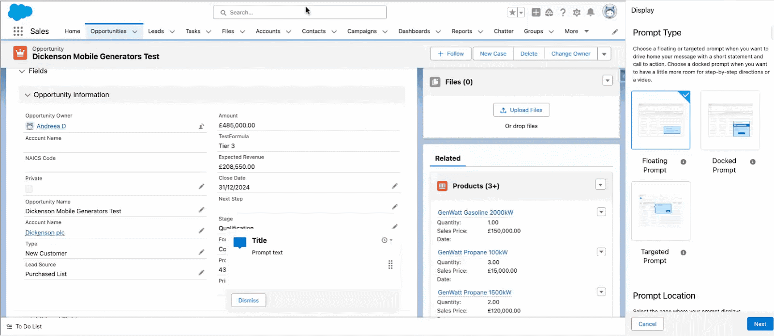Collapse the Opportunity Information section
Image resolution: width=774 pixels, height=336 pixels.
28,95
